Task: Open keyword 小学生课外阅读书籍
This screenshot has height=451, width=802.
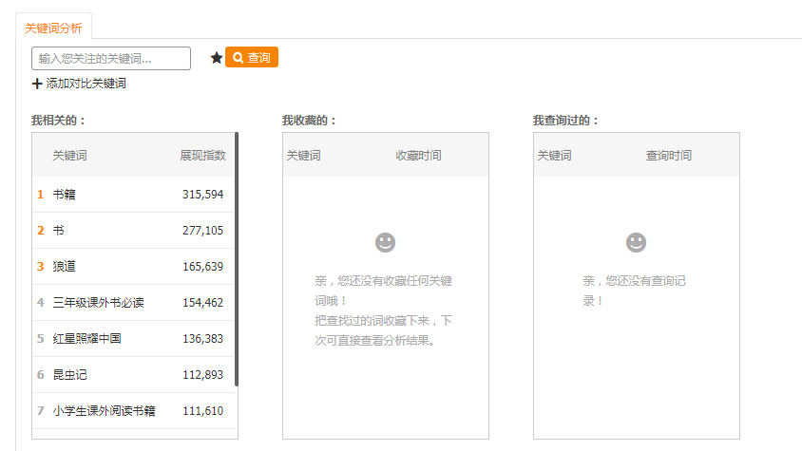Action: 104,411
